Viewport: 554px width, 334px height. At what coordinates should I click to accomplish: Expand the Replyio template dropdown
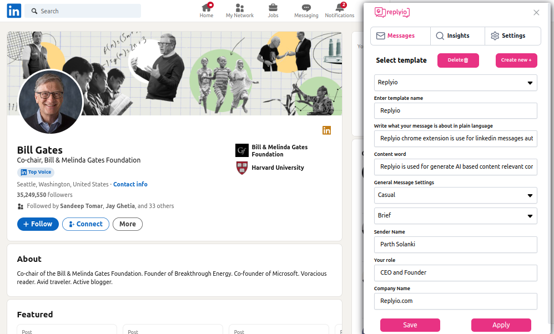click(456, 83)
